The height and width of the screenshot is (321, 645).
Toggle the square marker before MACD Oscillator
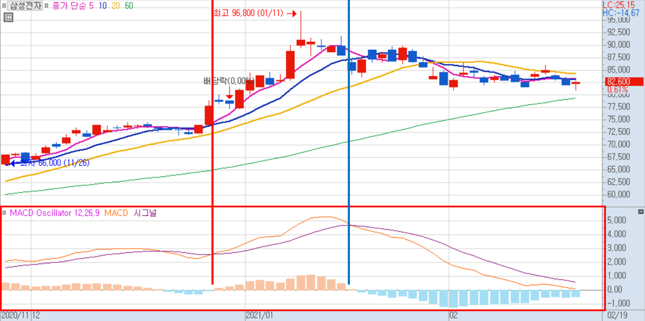4,213
